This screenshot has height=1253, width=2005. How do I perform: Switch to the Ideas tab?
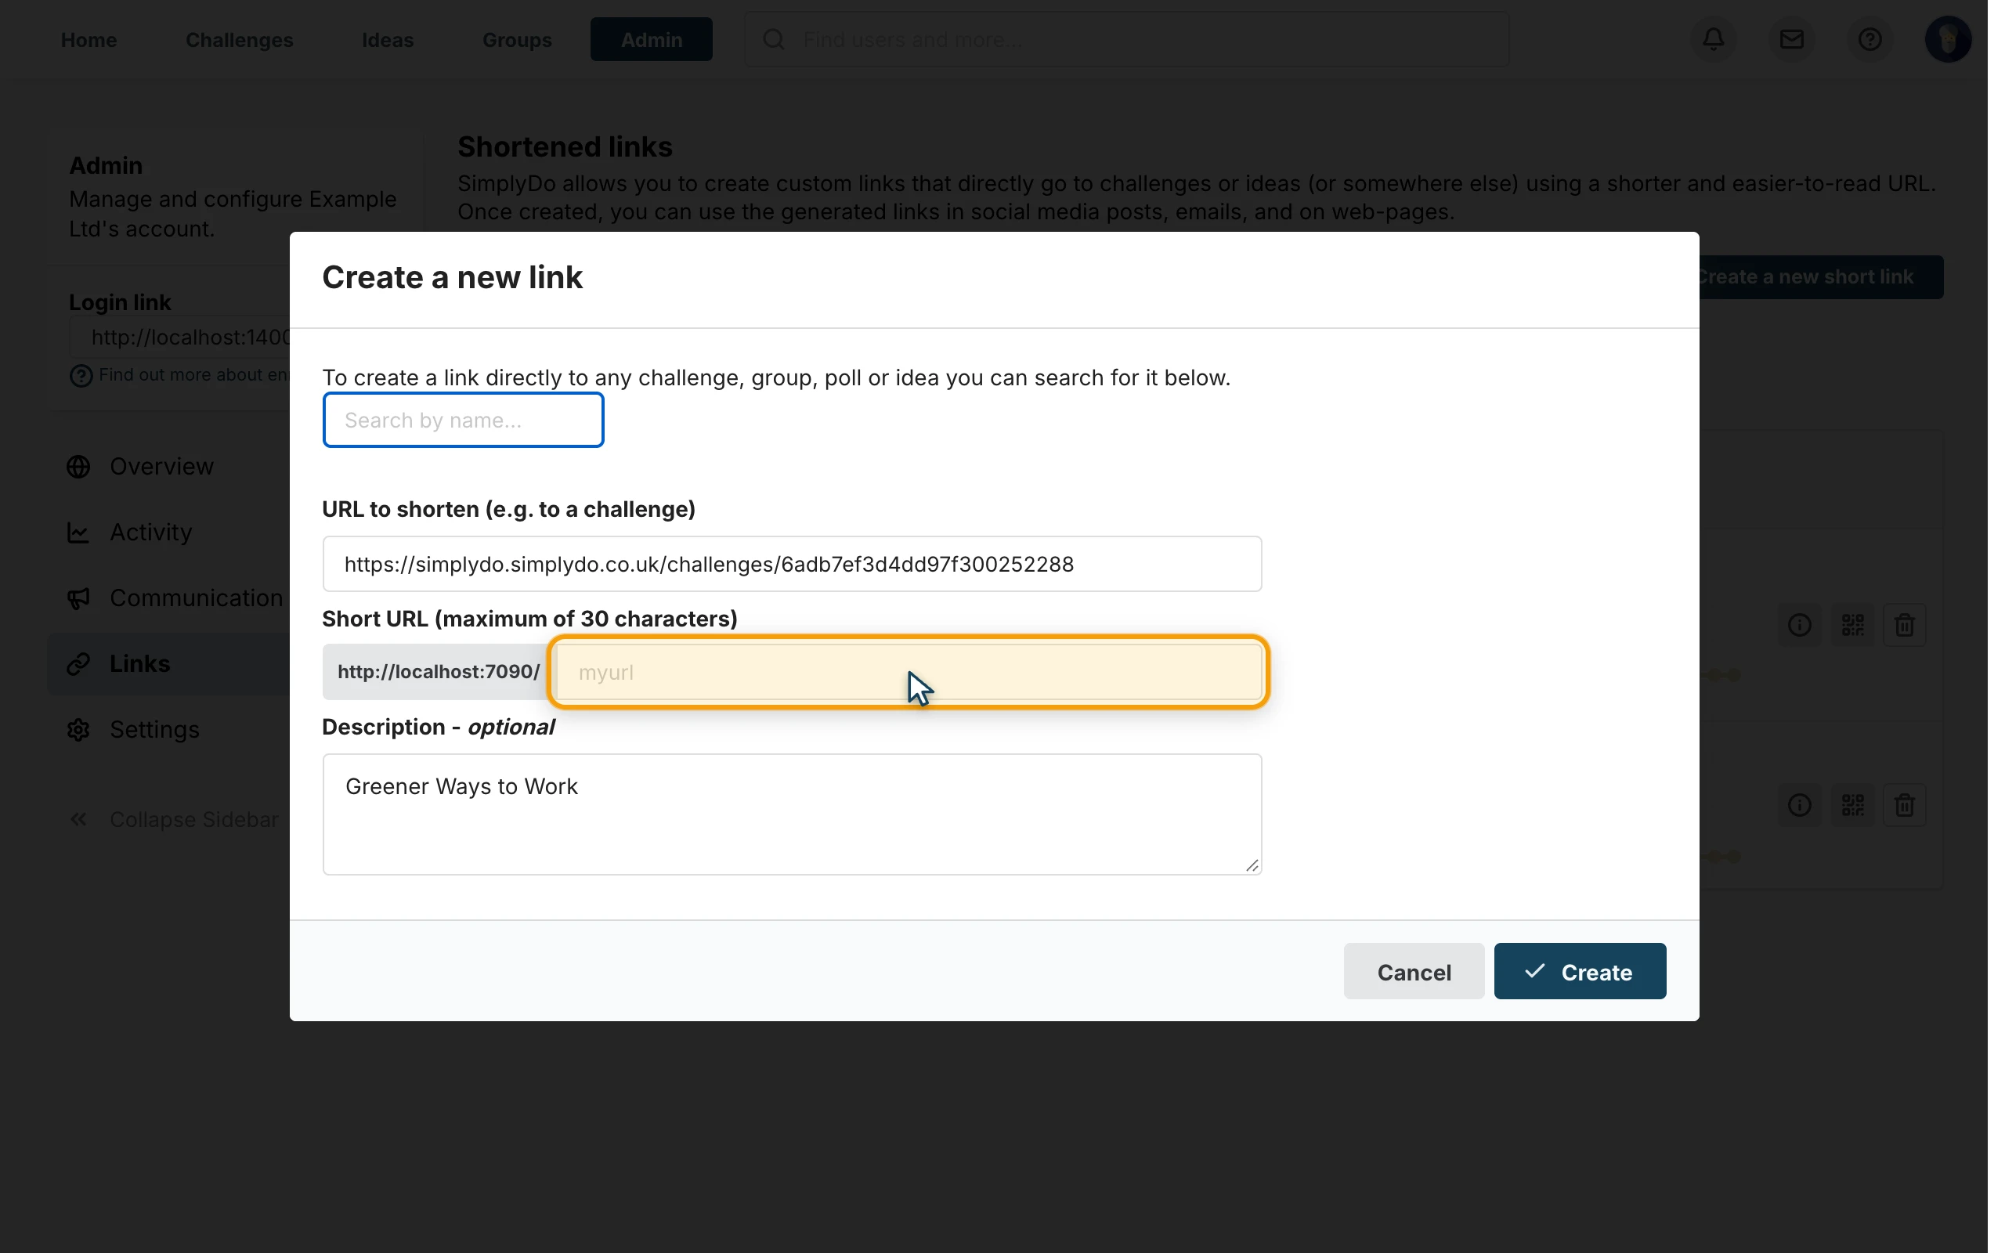click(387, 39)
